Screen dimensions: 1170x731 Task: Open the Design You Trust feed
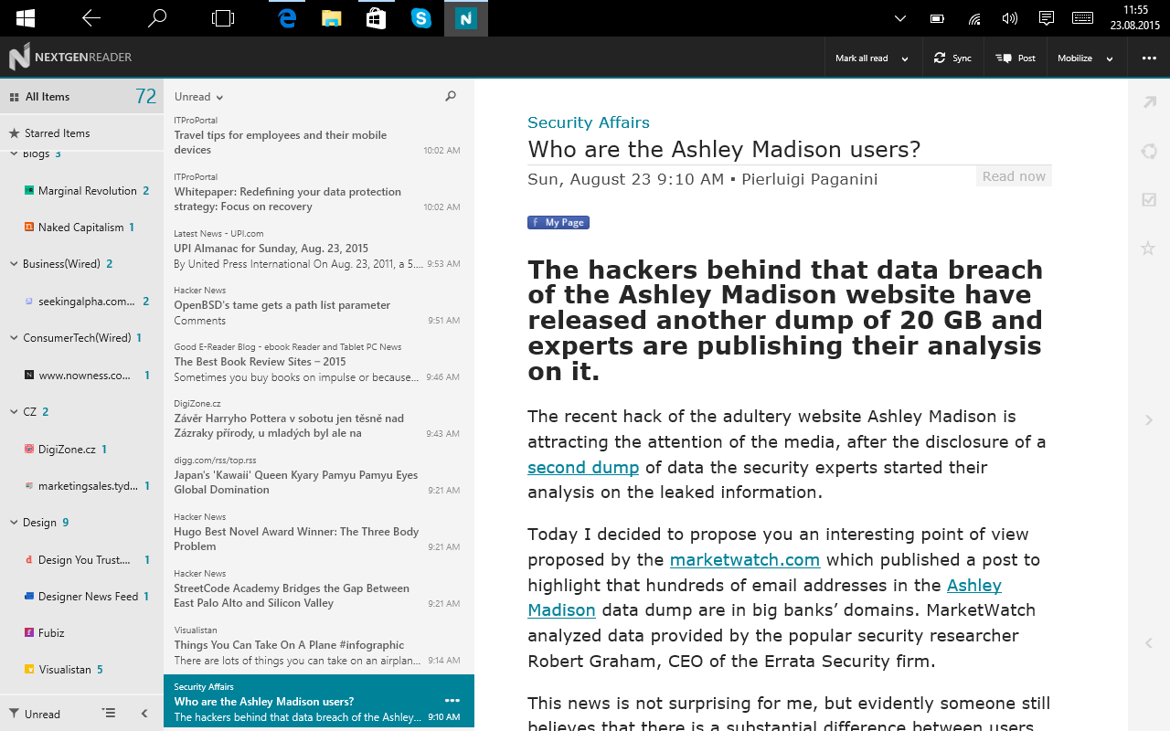coord(87,560)
